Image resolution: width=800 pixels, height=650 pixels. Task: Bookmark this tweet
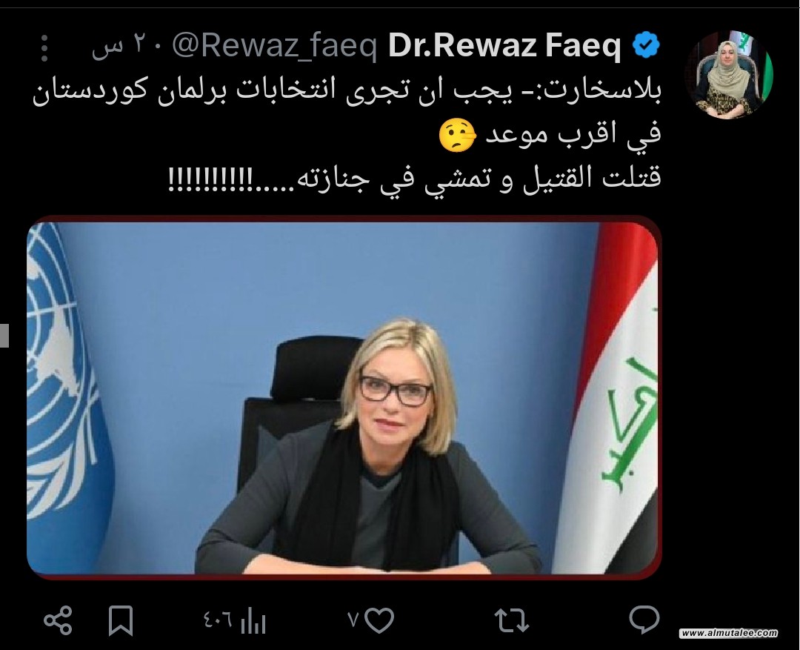(x=121, y=620)
